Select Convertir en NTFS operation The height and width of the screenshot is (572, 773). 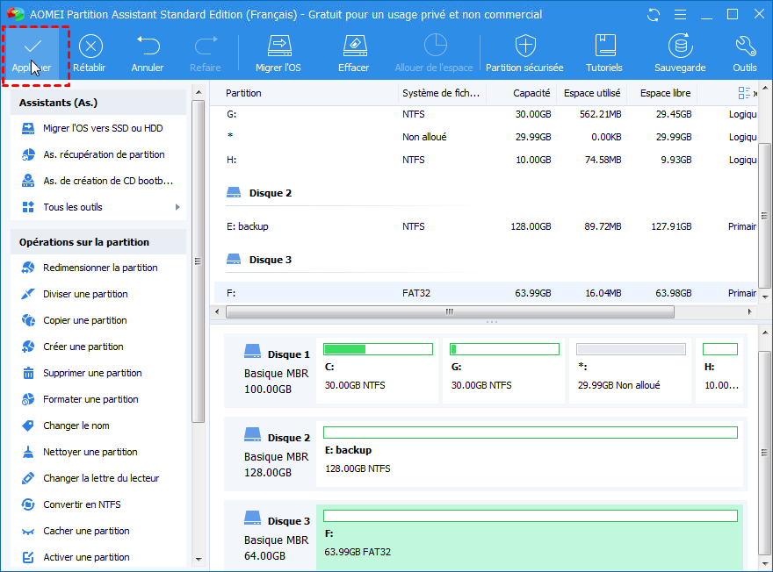tap(82, 504)
